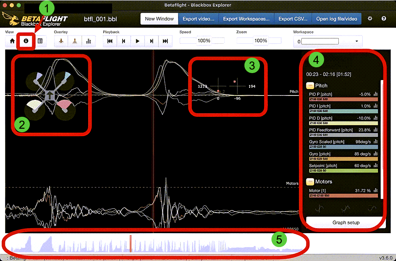Image resolution: width=396 pixels, height=261 pixels.
Task: Go to the Home view icon
Action: click(x=12, y=41)
